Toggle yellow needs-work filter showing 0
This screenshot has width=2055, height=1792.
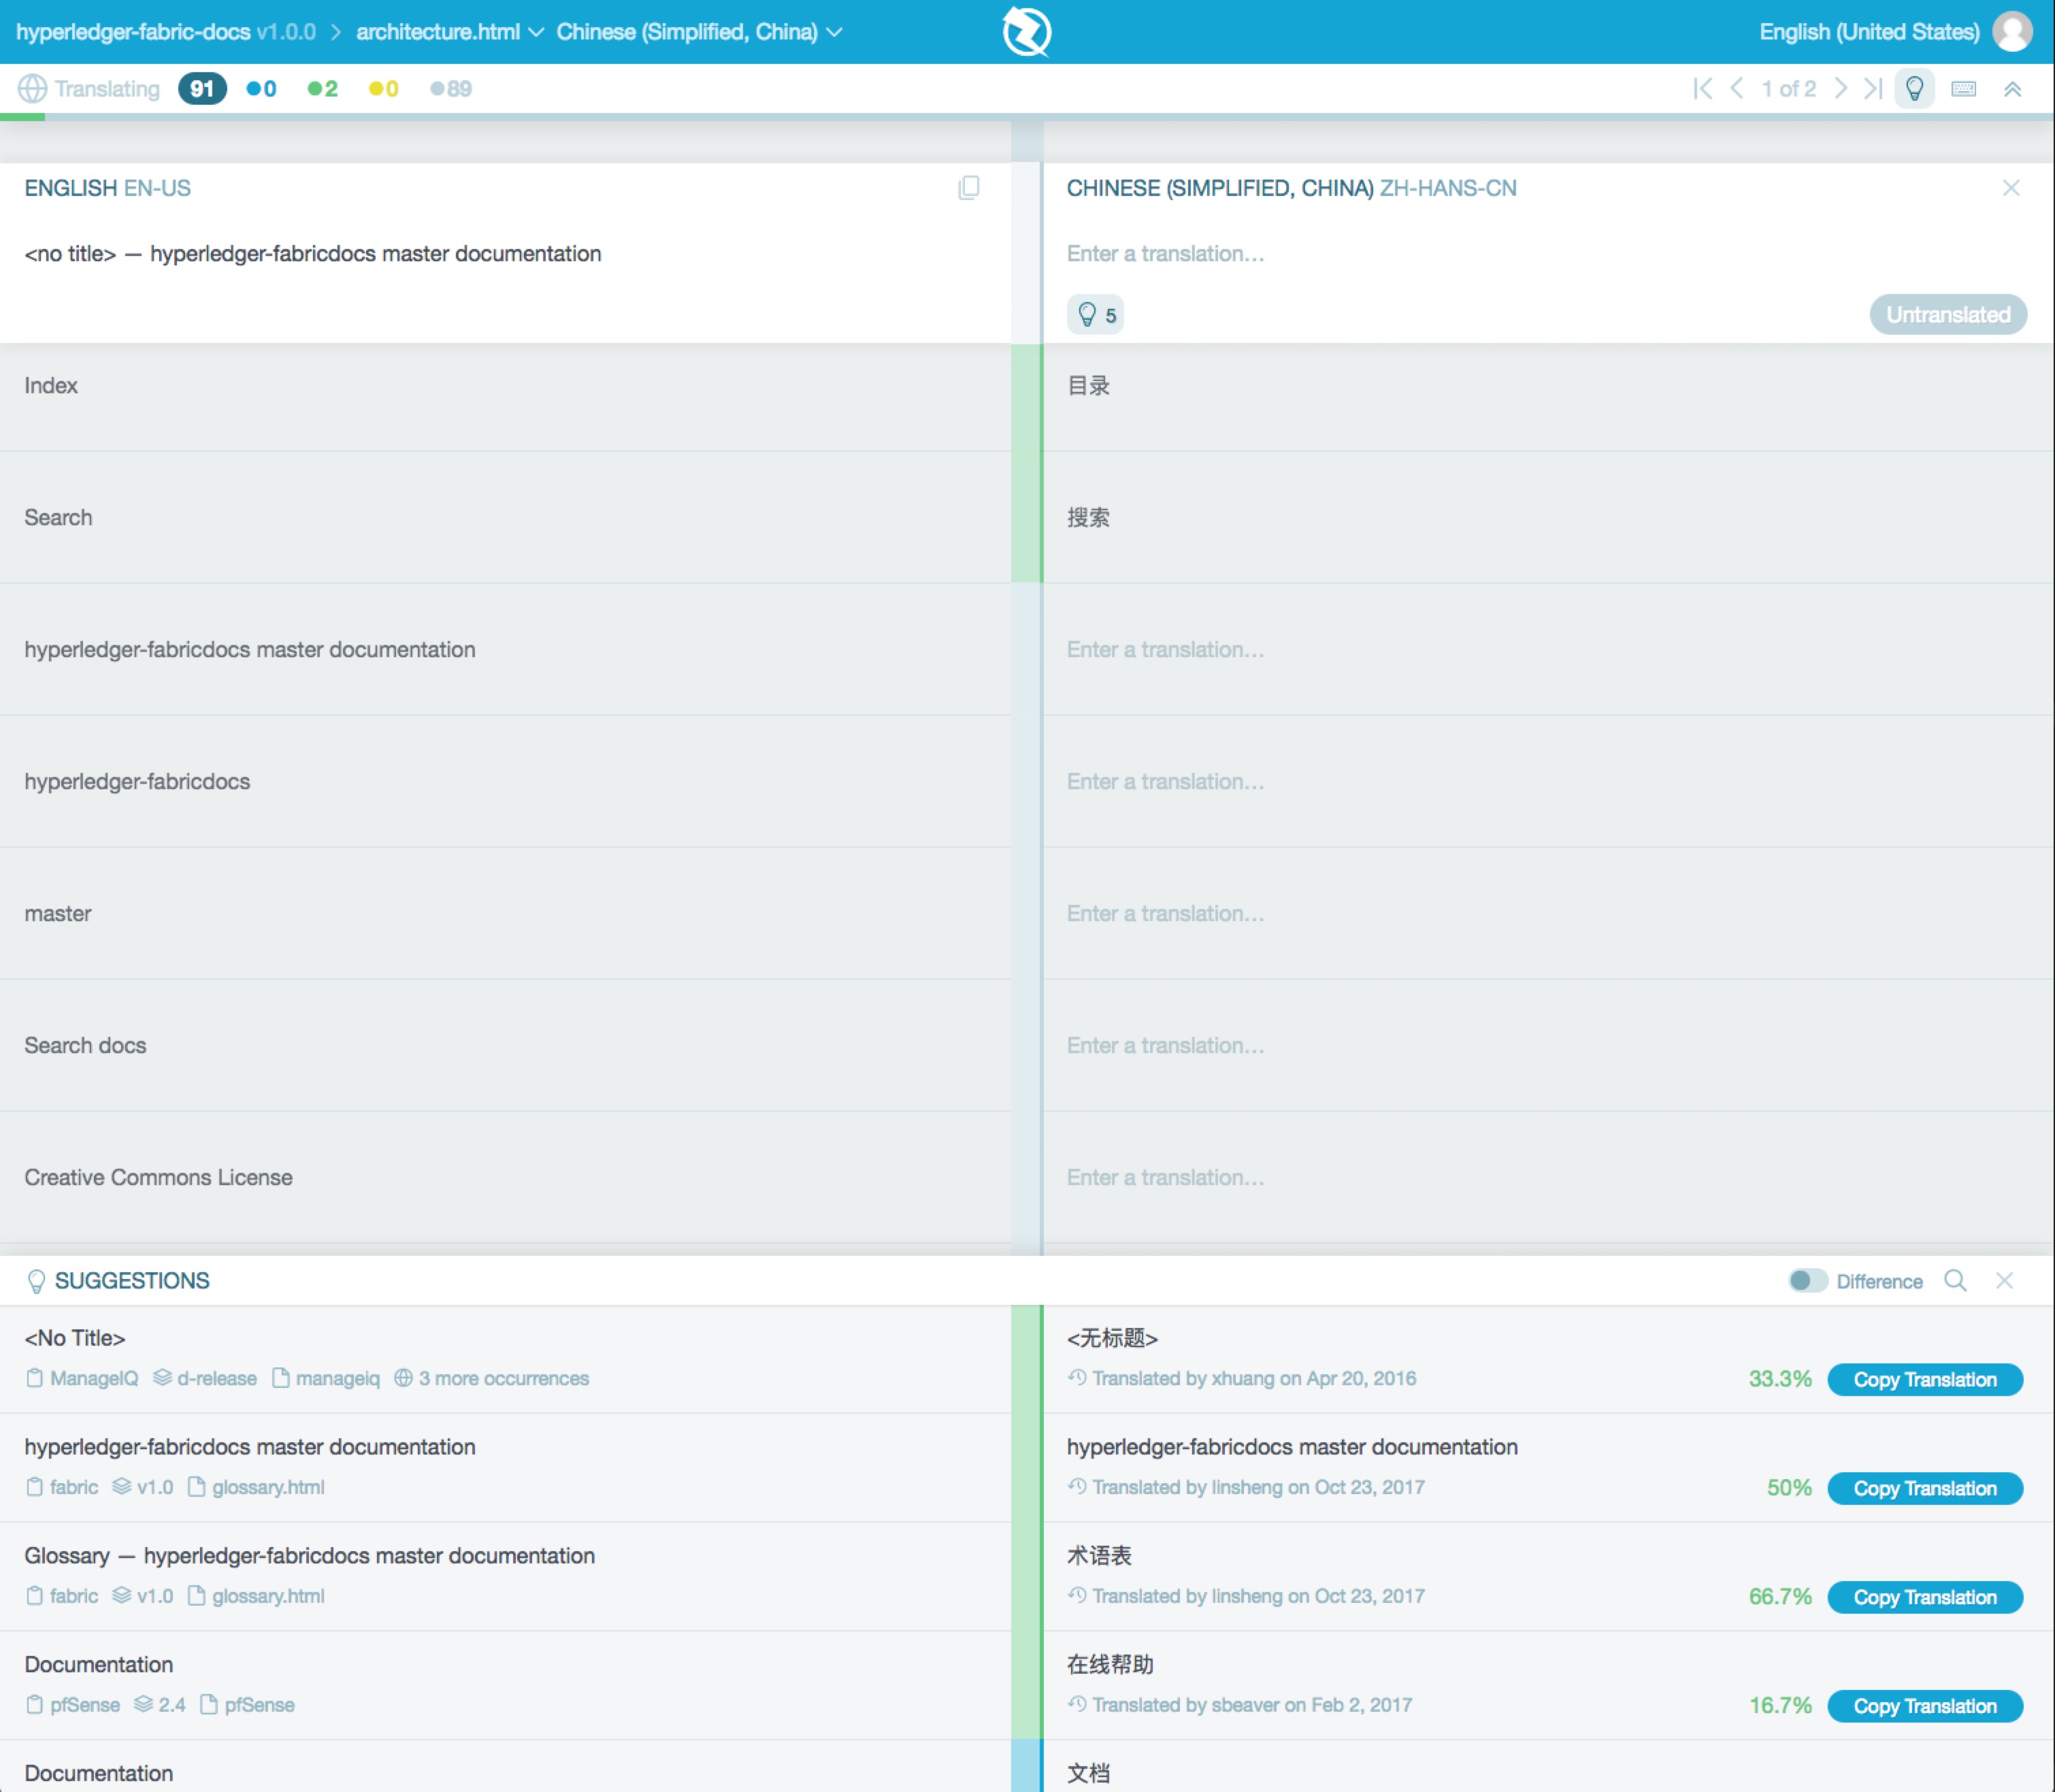(x=383, y=89)
